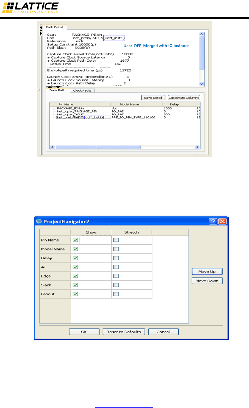Image resolution: width=249 pixels, height=408 pixels.
Task: Enable Stretch for Edge
Action: tap(116, 276)
